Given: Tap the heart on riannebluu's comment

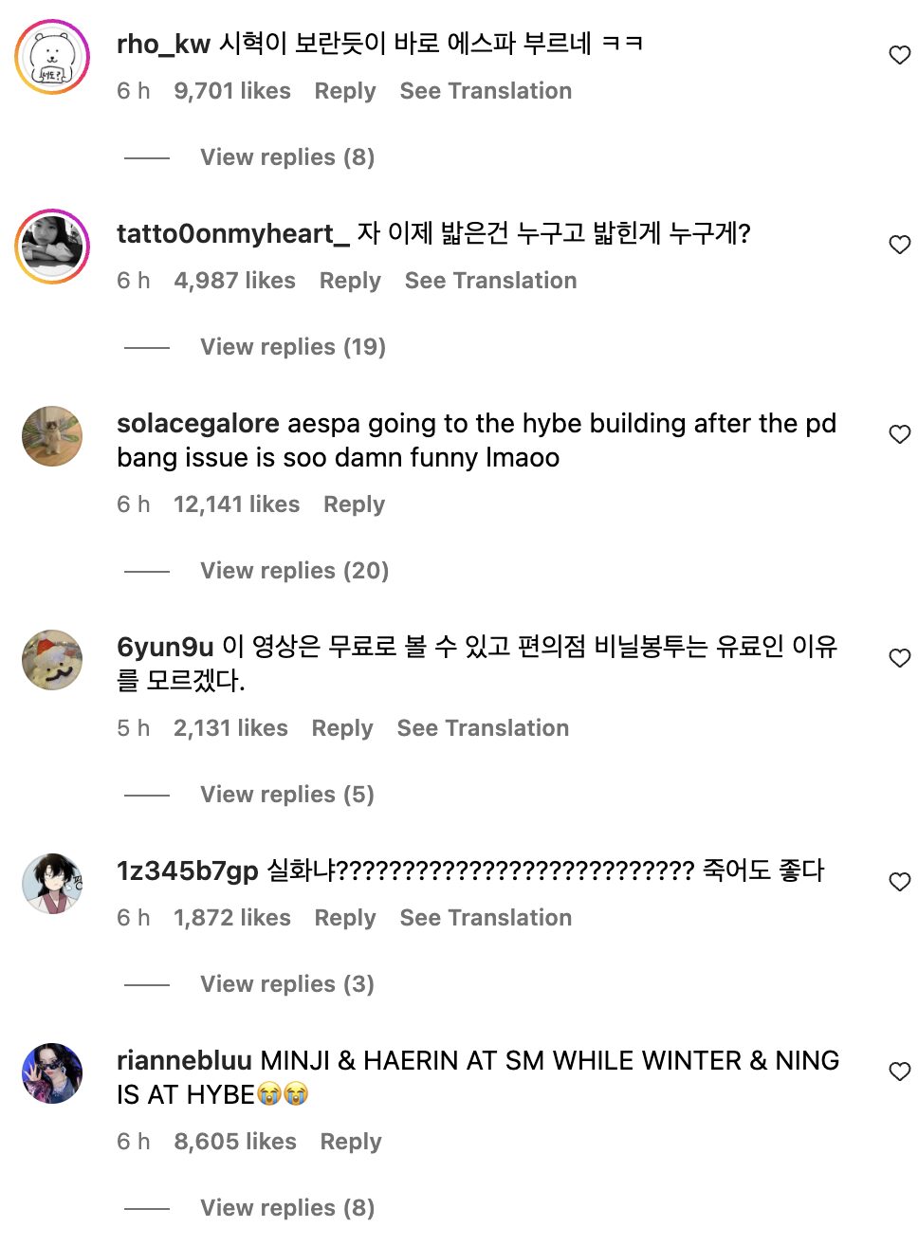Looking at the screenshot, I should [899, 1072].
